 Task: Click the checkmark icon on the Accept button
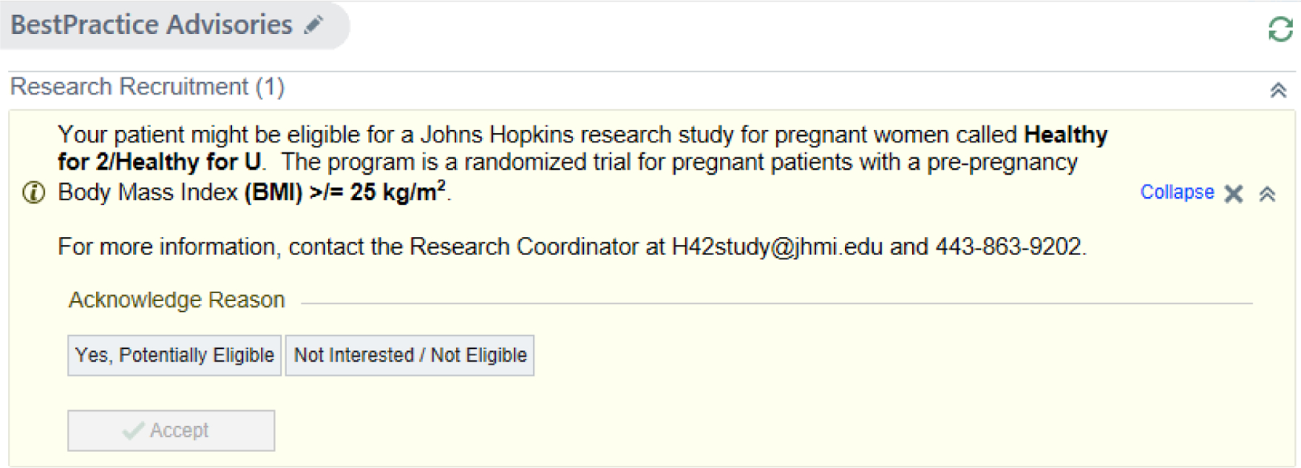[x=133, y=430]
